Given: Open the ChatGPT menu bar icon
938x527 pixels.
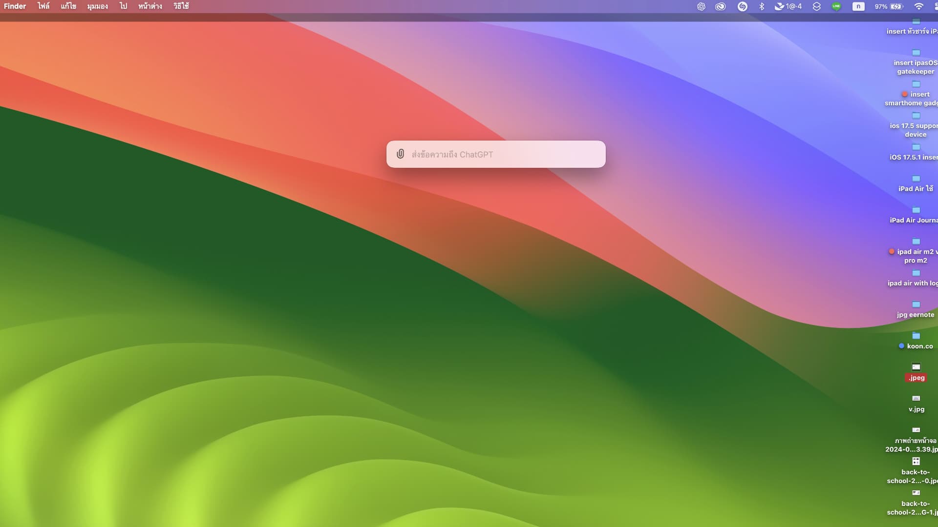Looking at the screenshot, I should coord(701,6).
